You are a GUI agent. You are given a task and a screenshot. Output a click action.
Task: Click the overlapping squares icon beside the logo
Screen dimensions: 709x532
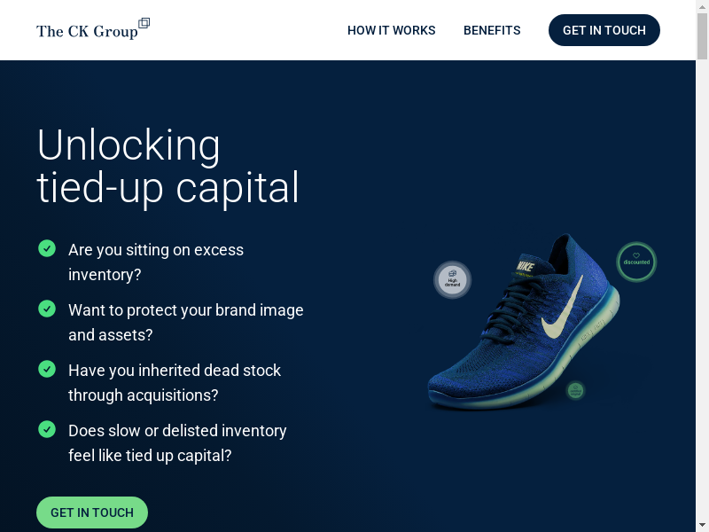(144, 23)
